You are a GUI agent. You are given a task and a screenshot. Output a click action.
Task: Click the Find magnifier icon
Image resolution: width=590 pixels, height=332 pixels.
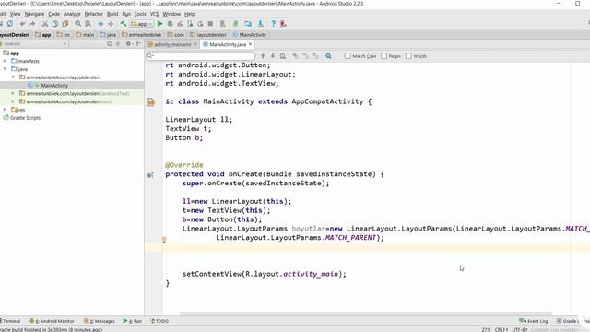(77, 24)
